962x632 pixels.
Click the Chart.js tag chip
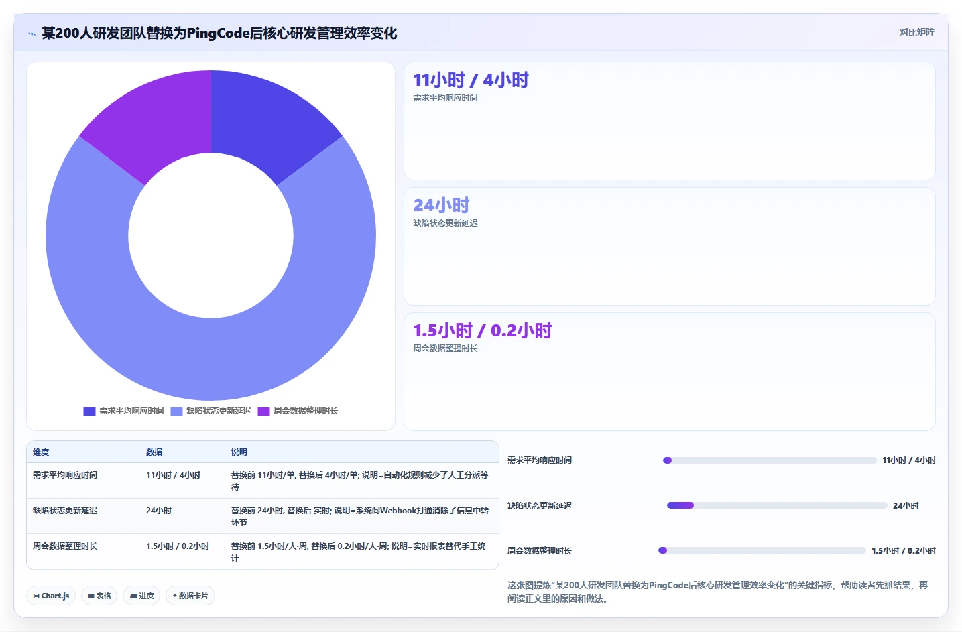[51, 596]
